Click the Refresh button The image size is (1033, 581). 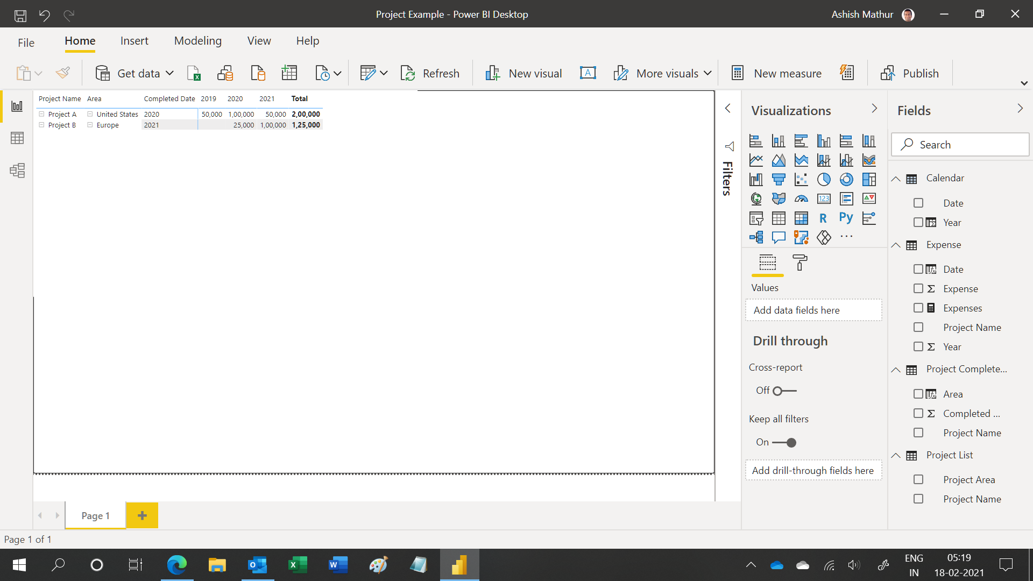click(430, 73)
